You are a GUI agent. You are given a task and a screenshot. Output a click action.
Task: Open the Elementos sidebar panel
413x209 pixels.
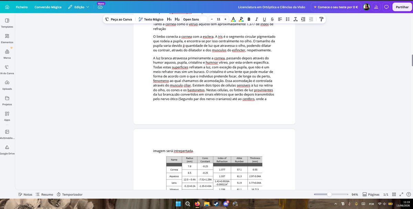tap(7, 38)
